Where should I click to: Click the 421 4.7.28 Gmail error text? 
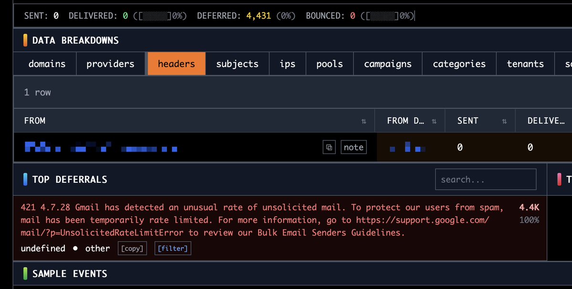(262, 220)
